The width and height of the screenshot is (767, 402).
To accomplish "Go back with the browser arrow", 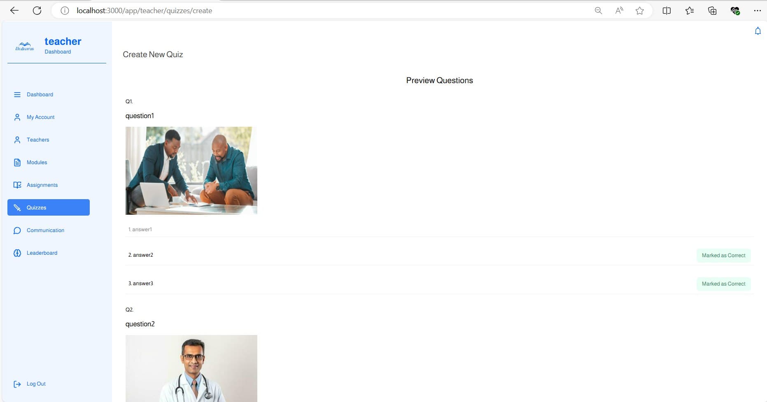I will [14, 11].
